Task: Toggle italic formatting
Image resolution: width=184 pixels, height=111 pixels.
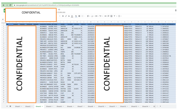Action: point(66,16)
